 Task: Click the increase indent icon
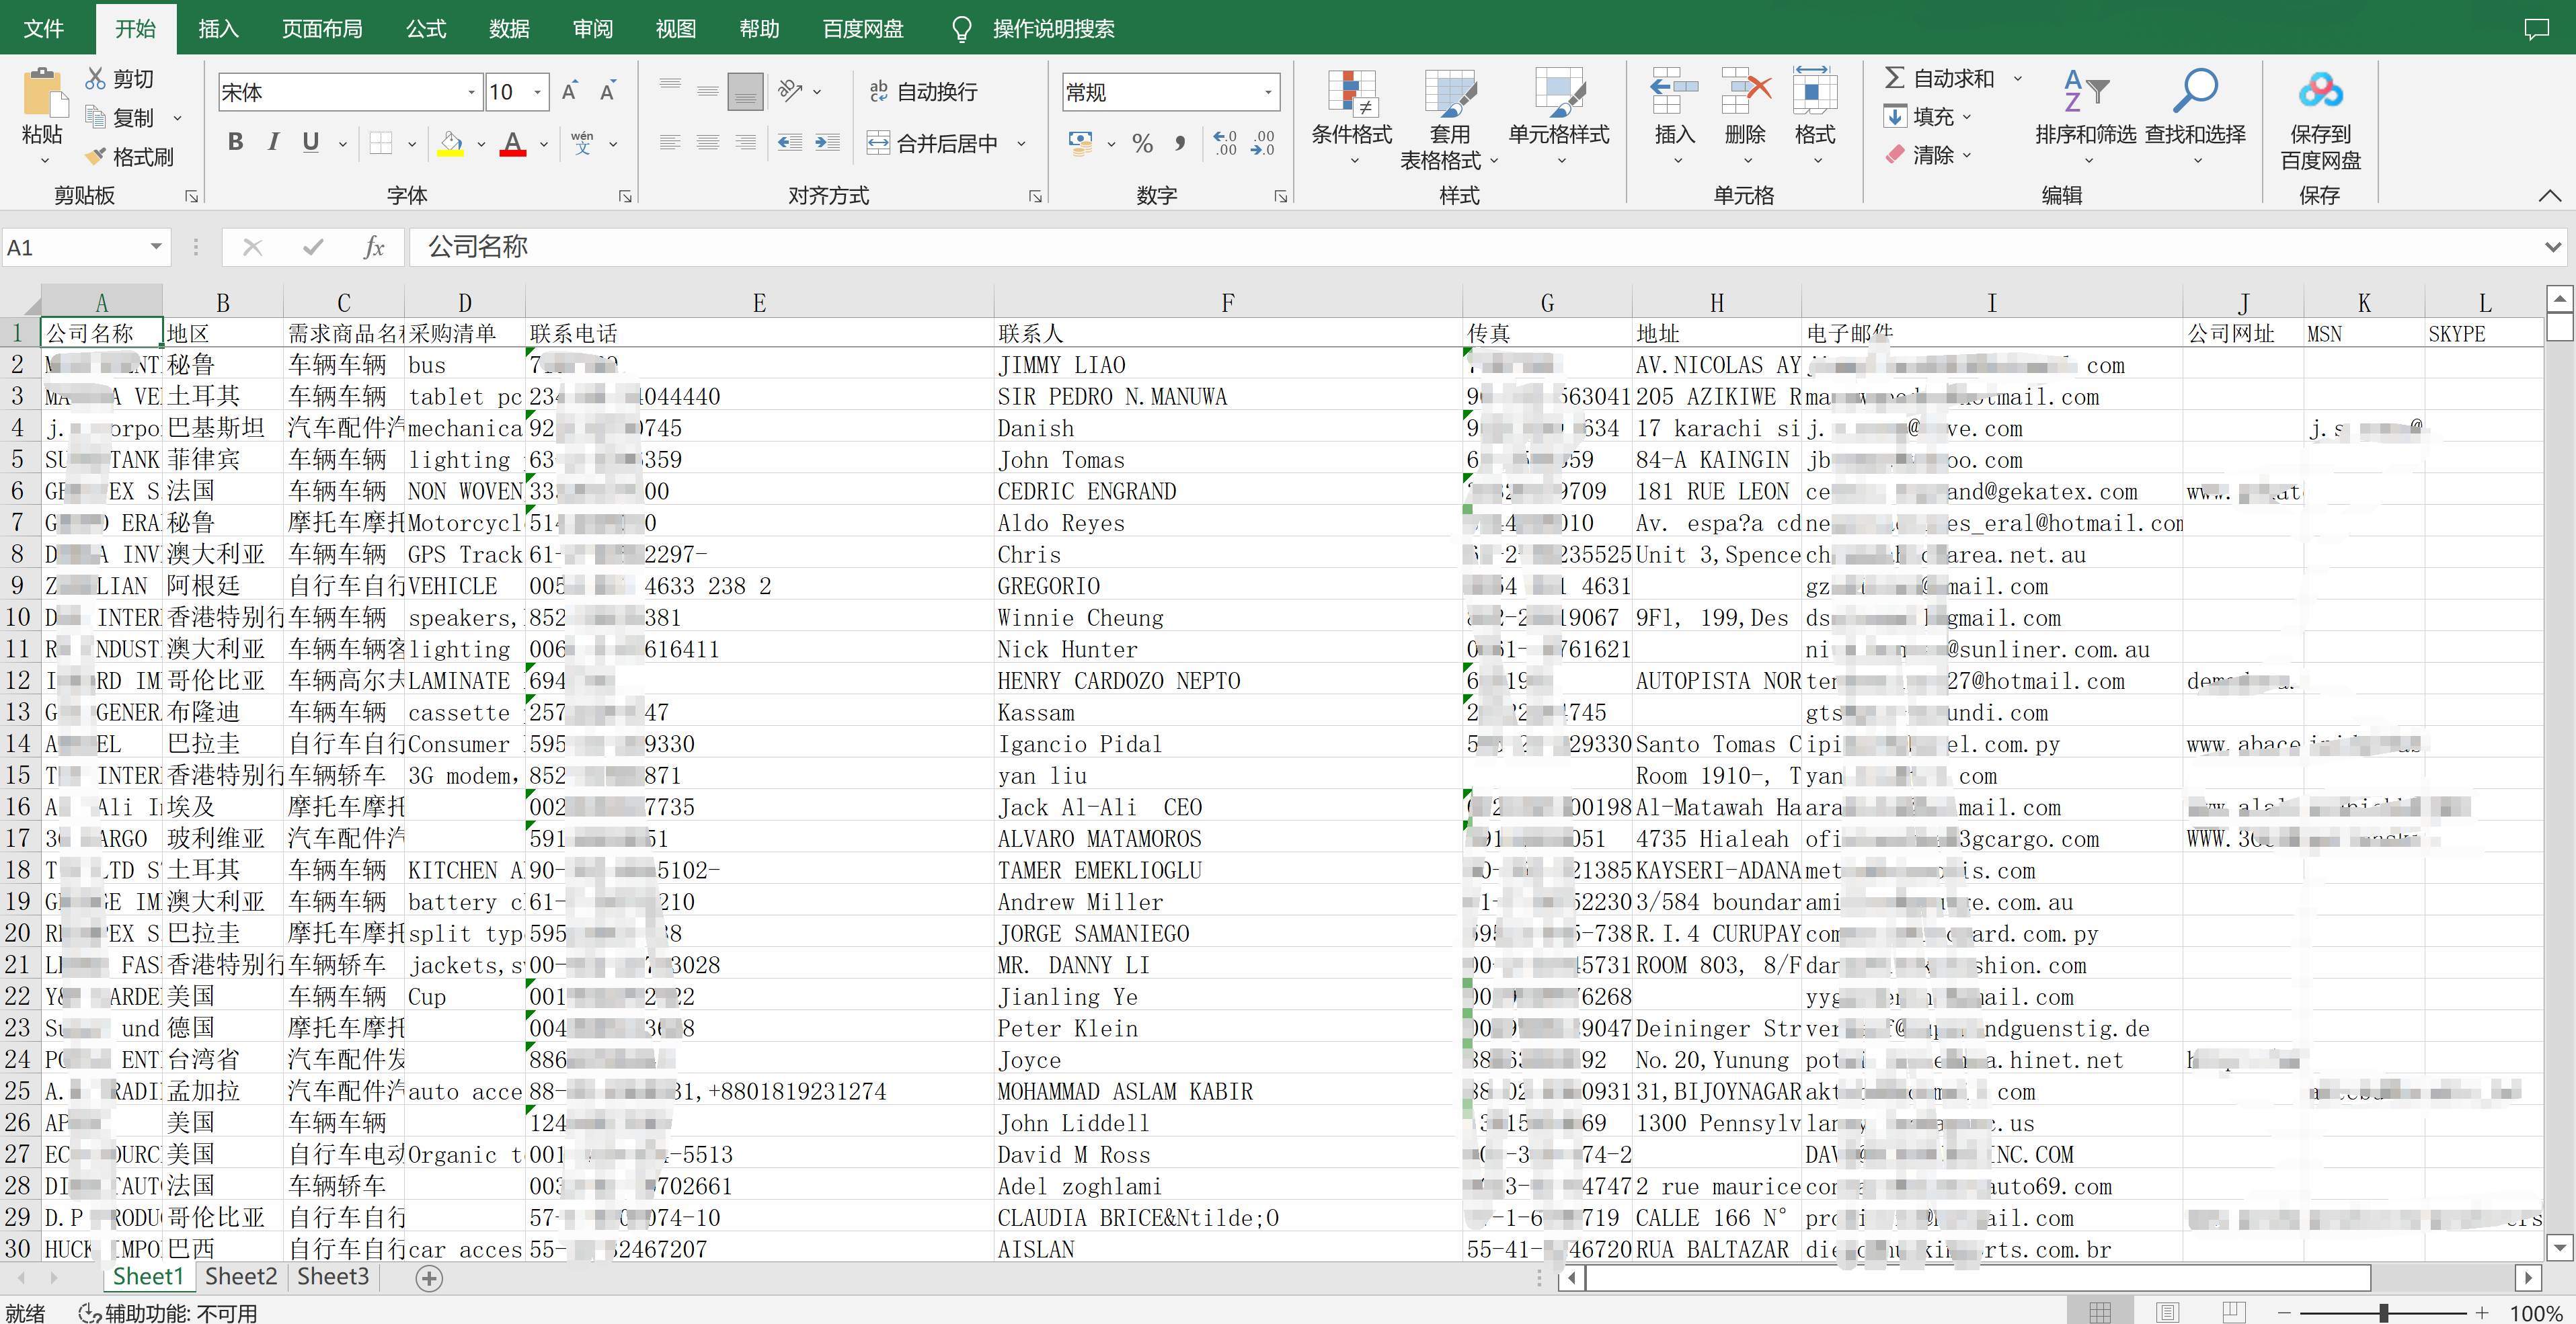(x=828, y=143)
